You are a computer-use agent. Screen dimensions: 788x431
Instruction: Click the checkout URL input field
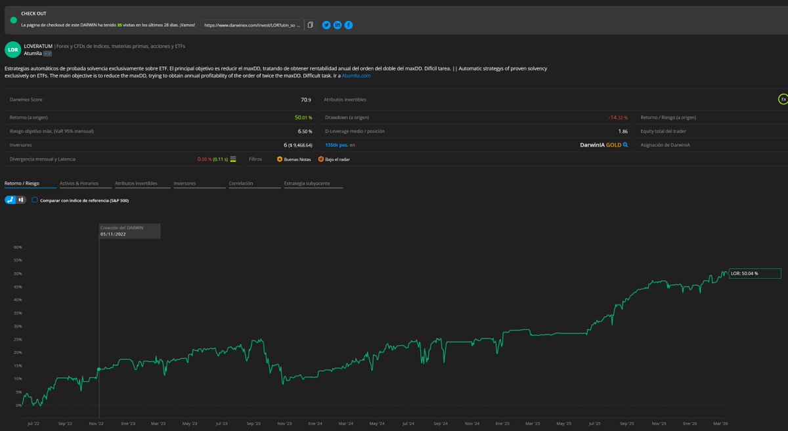click(252, 25)
